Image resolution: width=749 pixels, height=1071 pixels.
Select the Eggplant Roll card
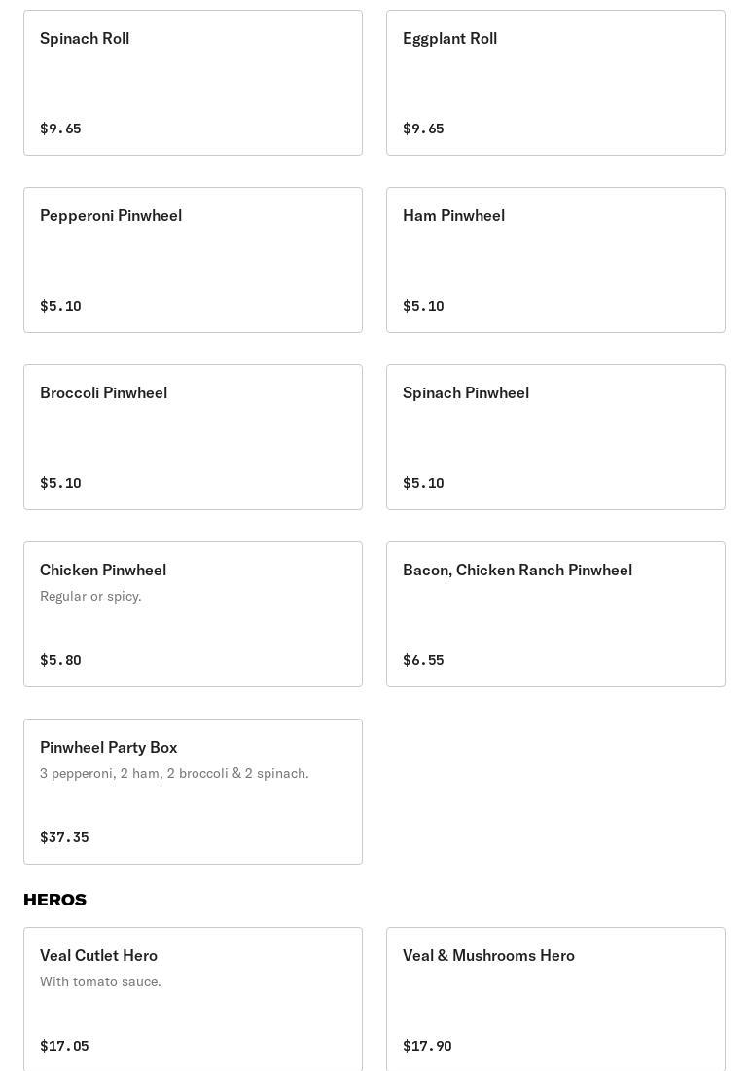(x=555, y=83)
